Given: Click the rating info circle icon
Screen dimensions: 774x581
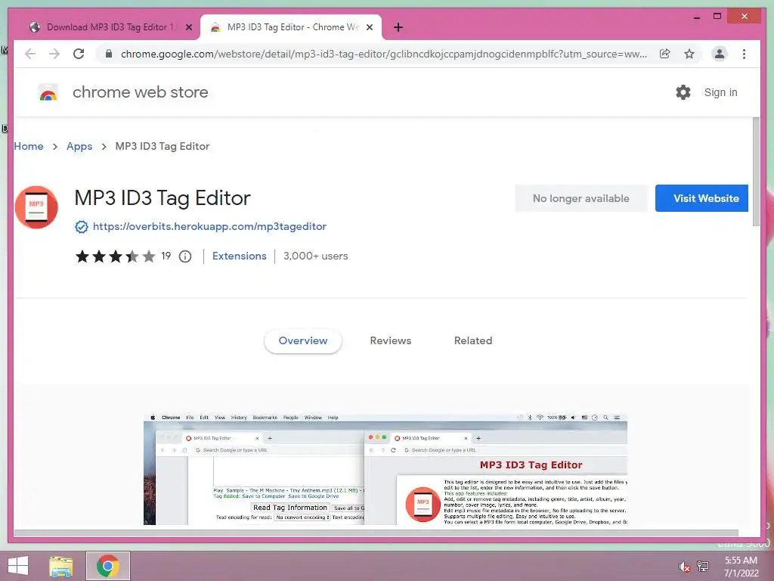Looking at the screenshot, I should (x=185, y=256).
